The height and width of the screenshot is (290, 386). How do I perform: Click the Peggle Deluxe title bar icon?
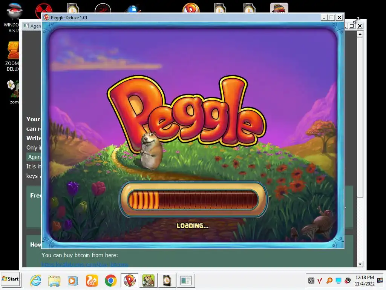46,17
